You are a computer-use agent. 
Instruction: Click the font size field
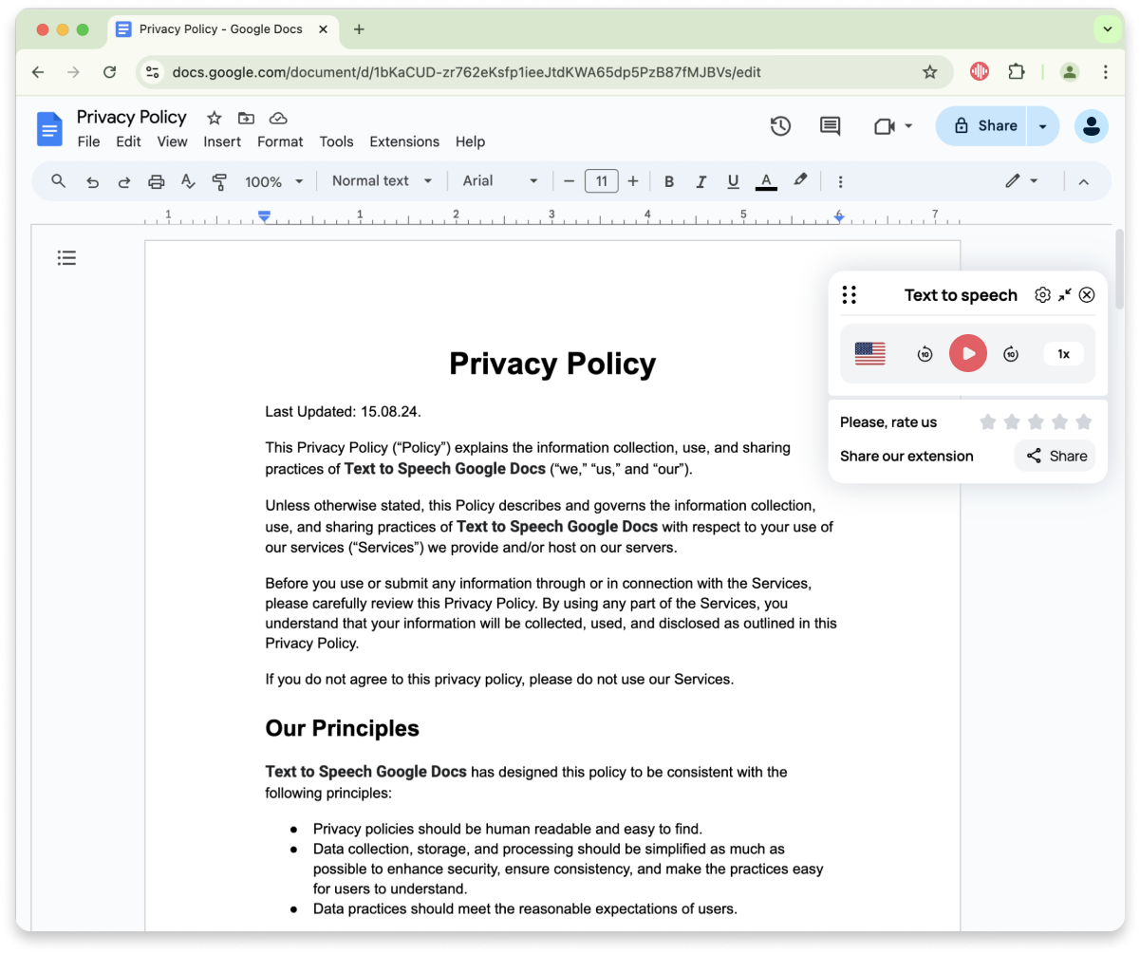[602, 181]
